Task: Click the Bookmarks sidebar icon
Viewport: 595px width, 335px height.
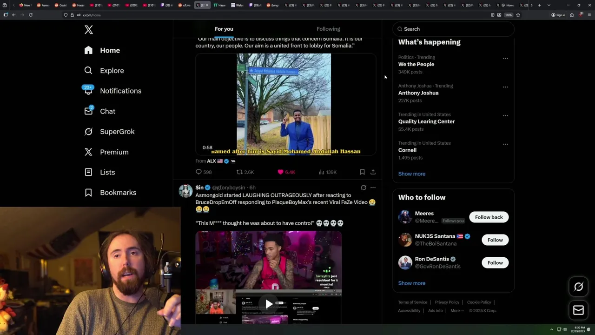Action: click(x=88, y=193)
